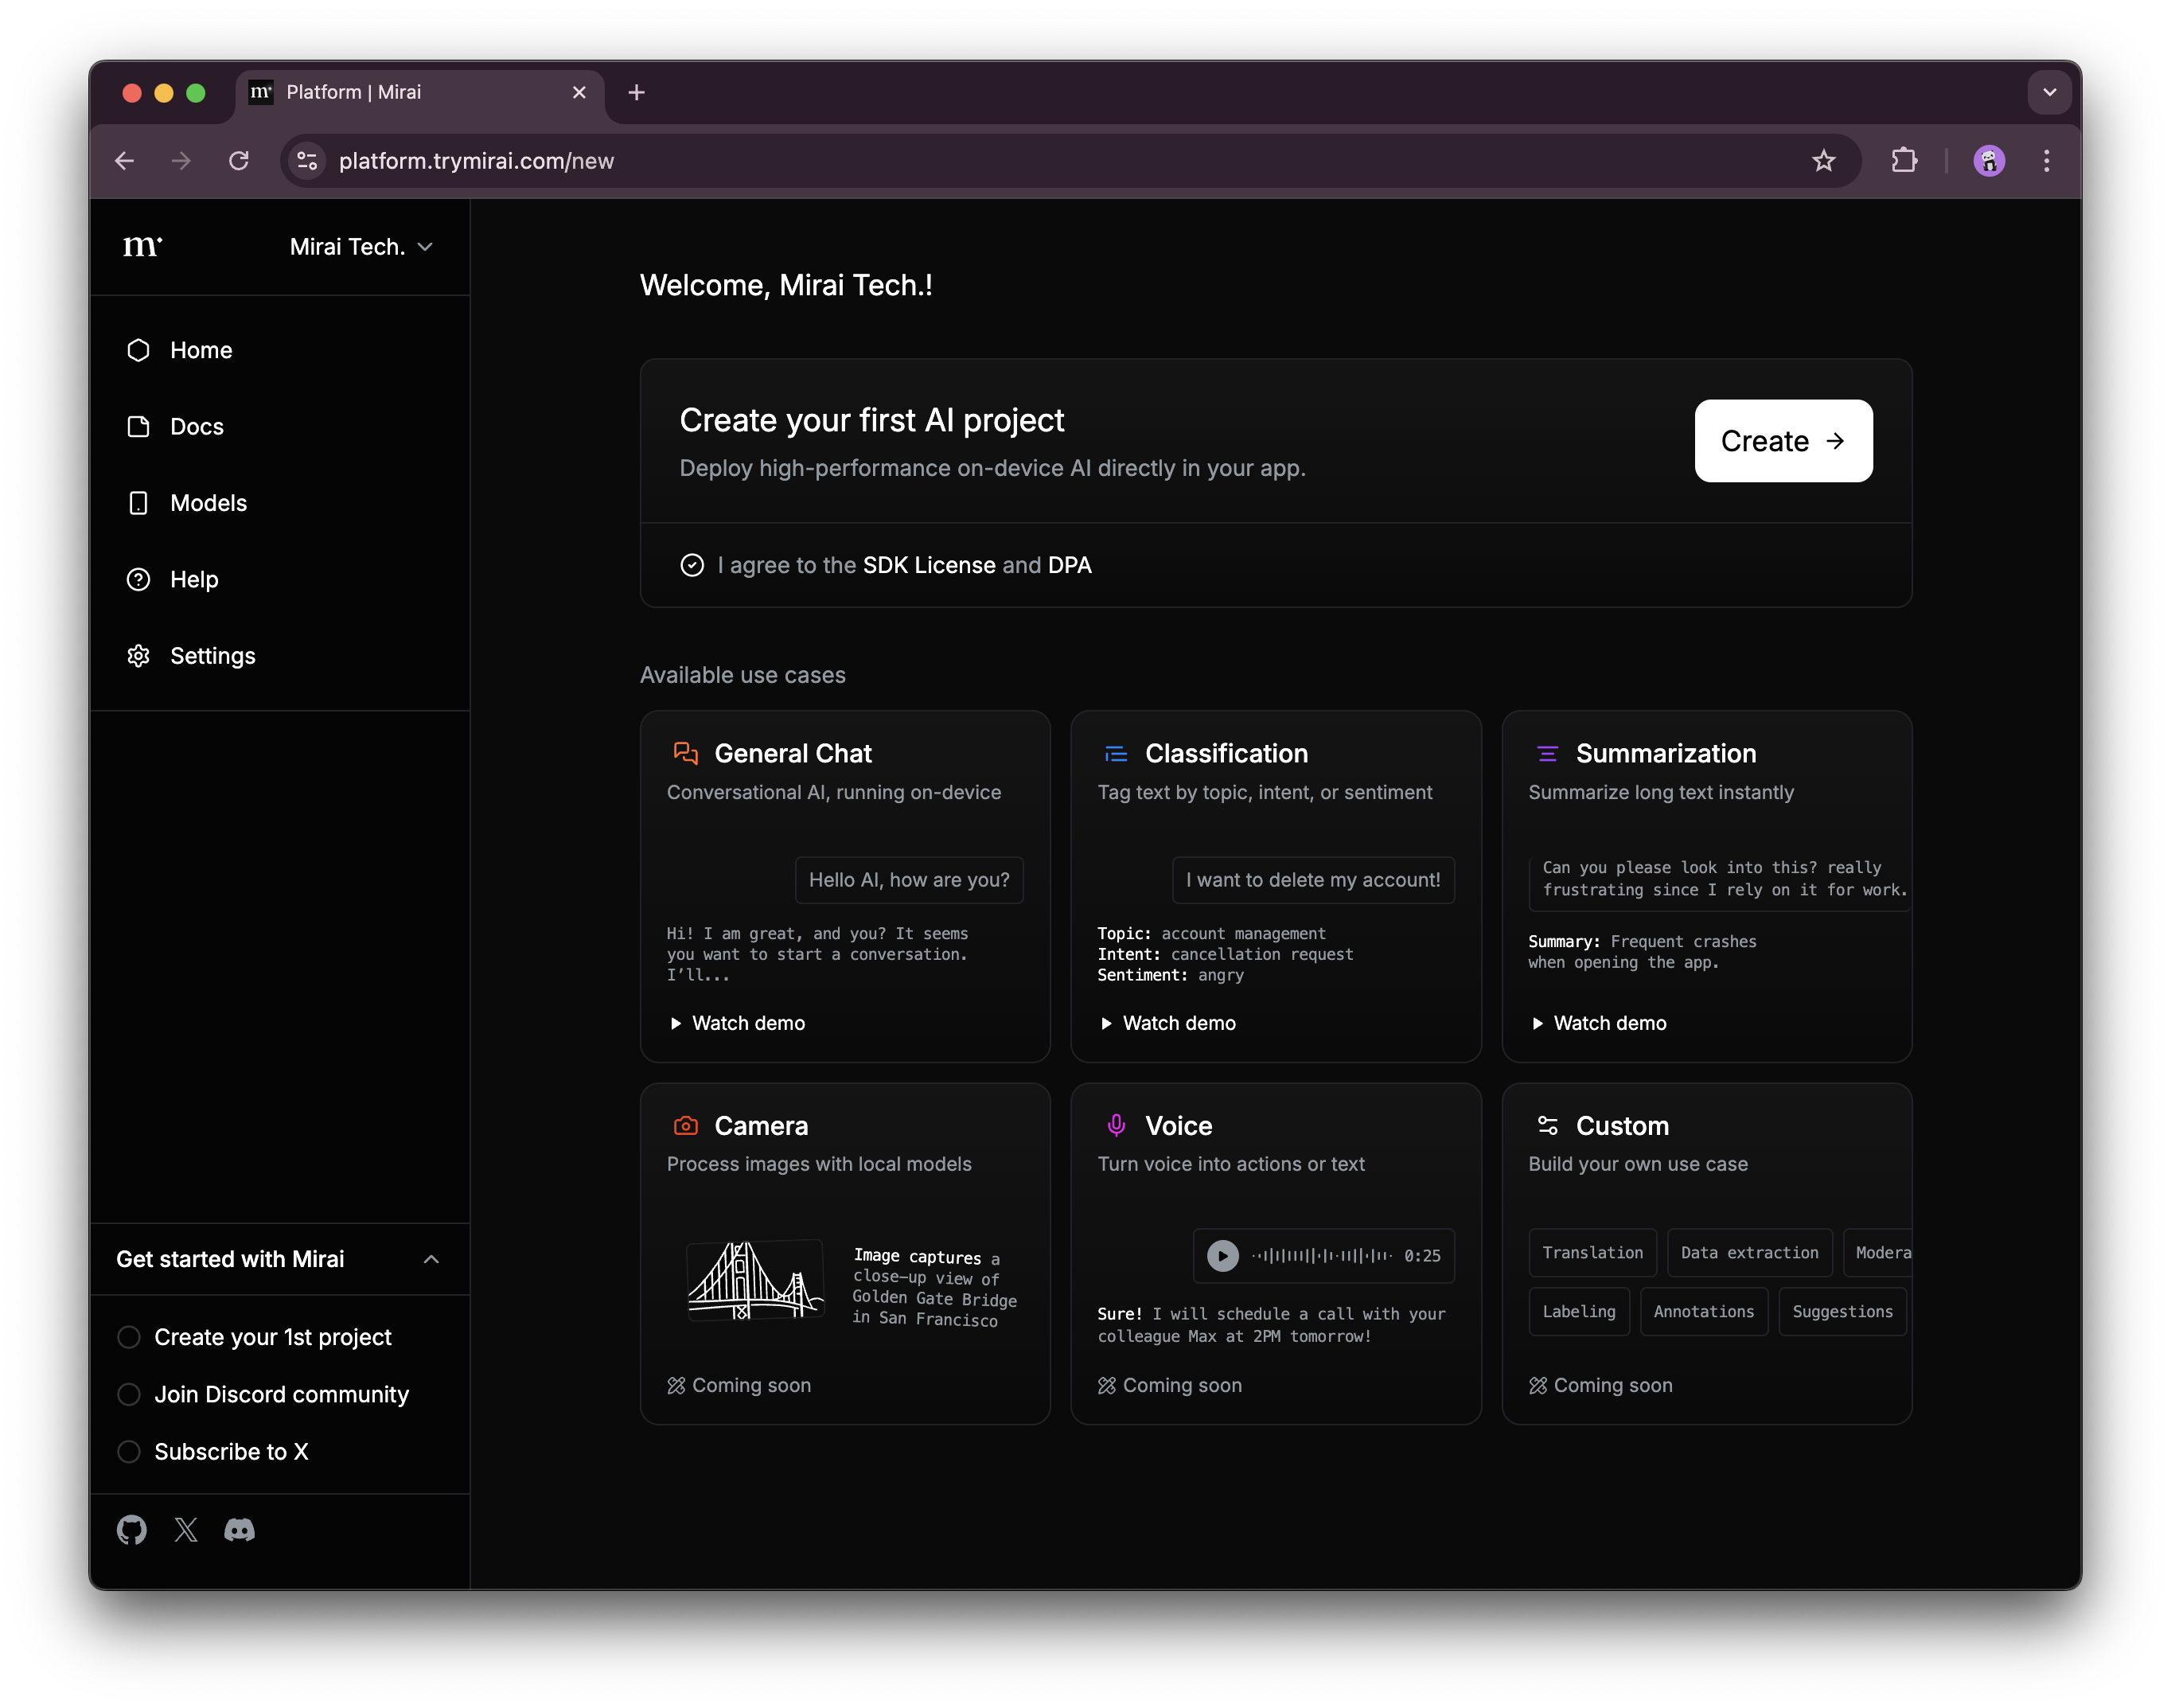Click 'I want to delete my account!' message
This screenshot has width=2171, height=1708.
(x=1313, y=880)
